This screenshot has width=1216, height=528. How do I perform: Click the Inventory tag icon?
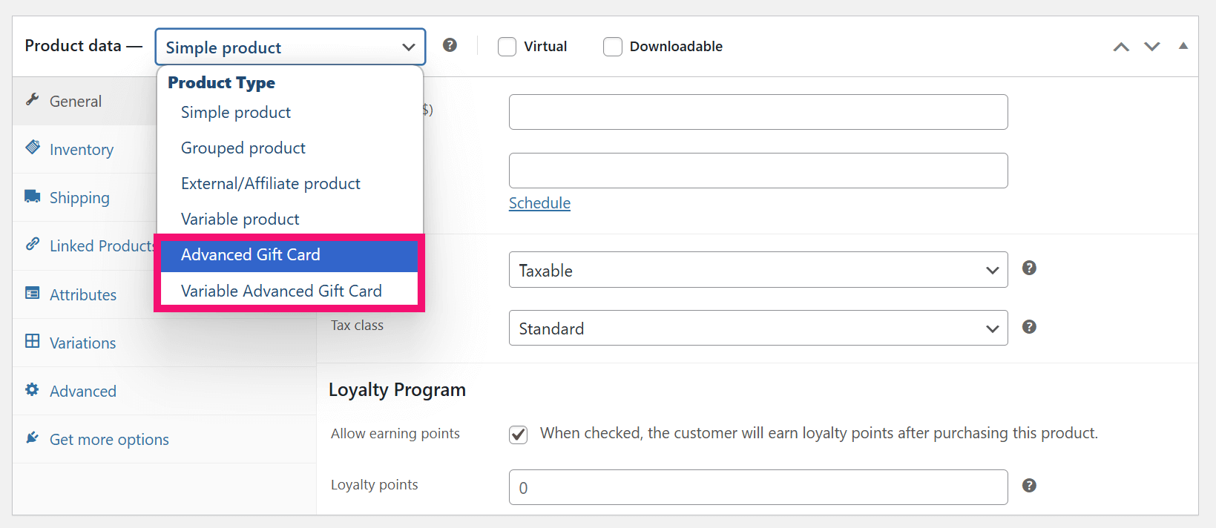click(33, 147)
